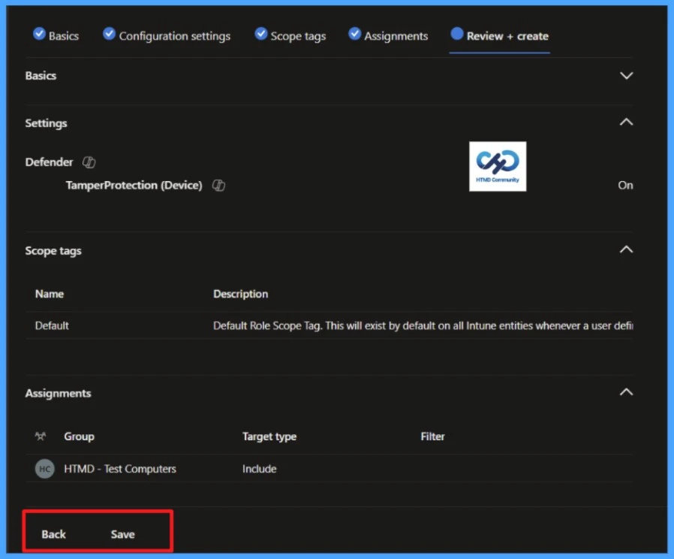Click the copy icon next to Defender

coord(89,162)
